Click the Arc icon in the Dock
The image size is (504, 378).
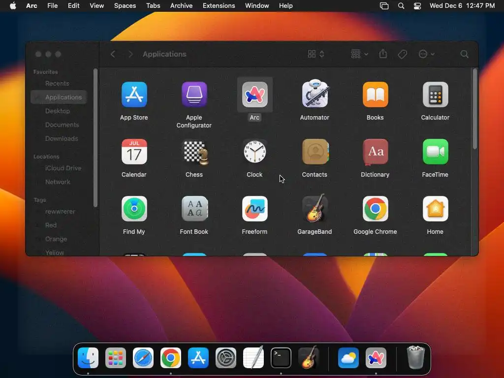pyautogui.click(x=376, y=357)
